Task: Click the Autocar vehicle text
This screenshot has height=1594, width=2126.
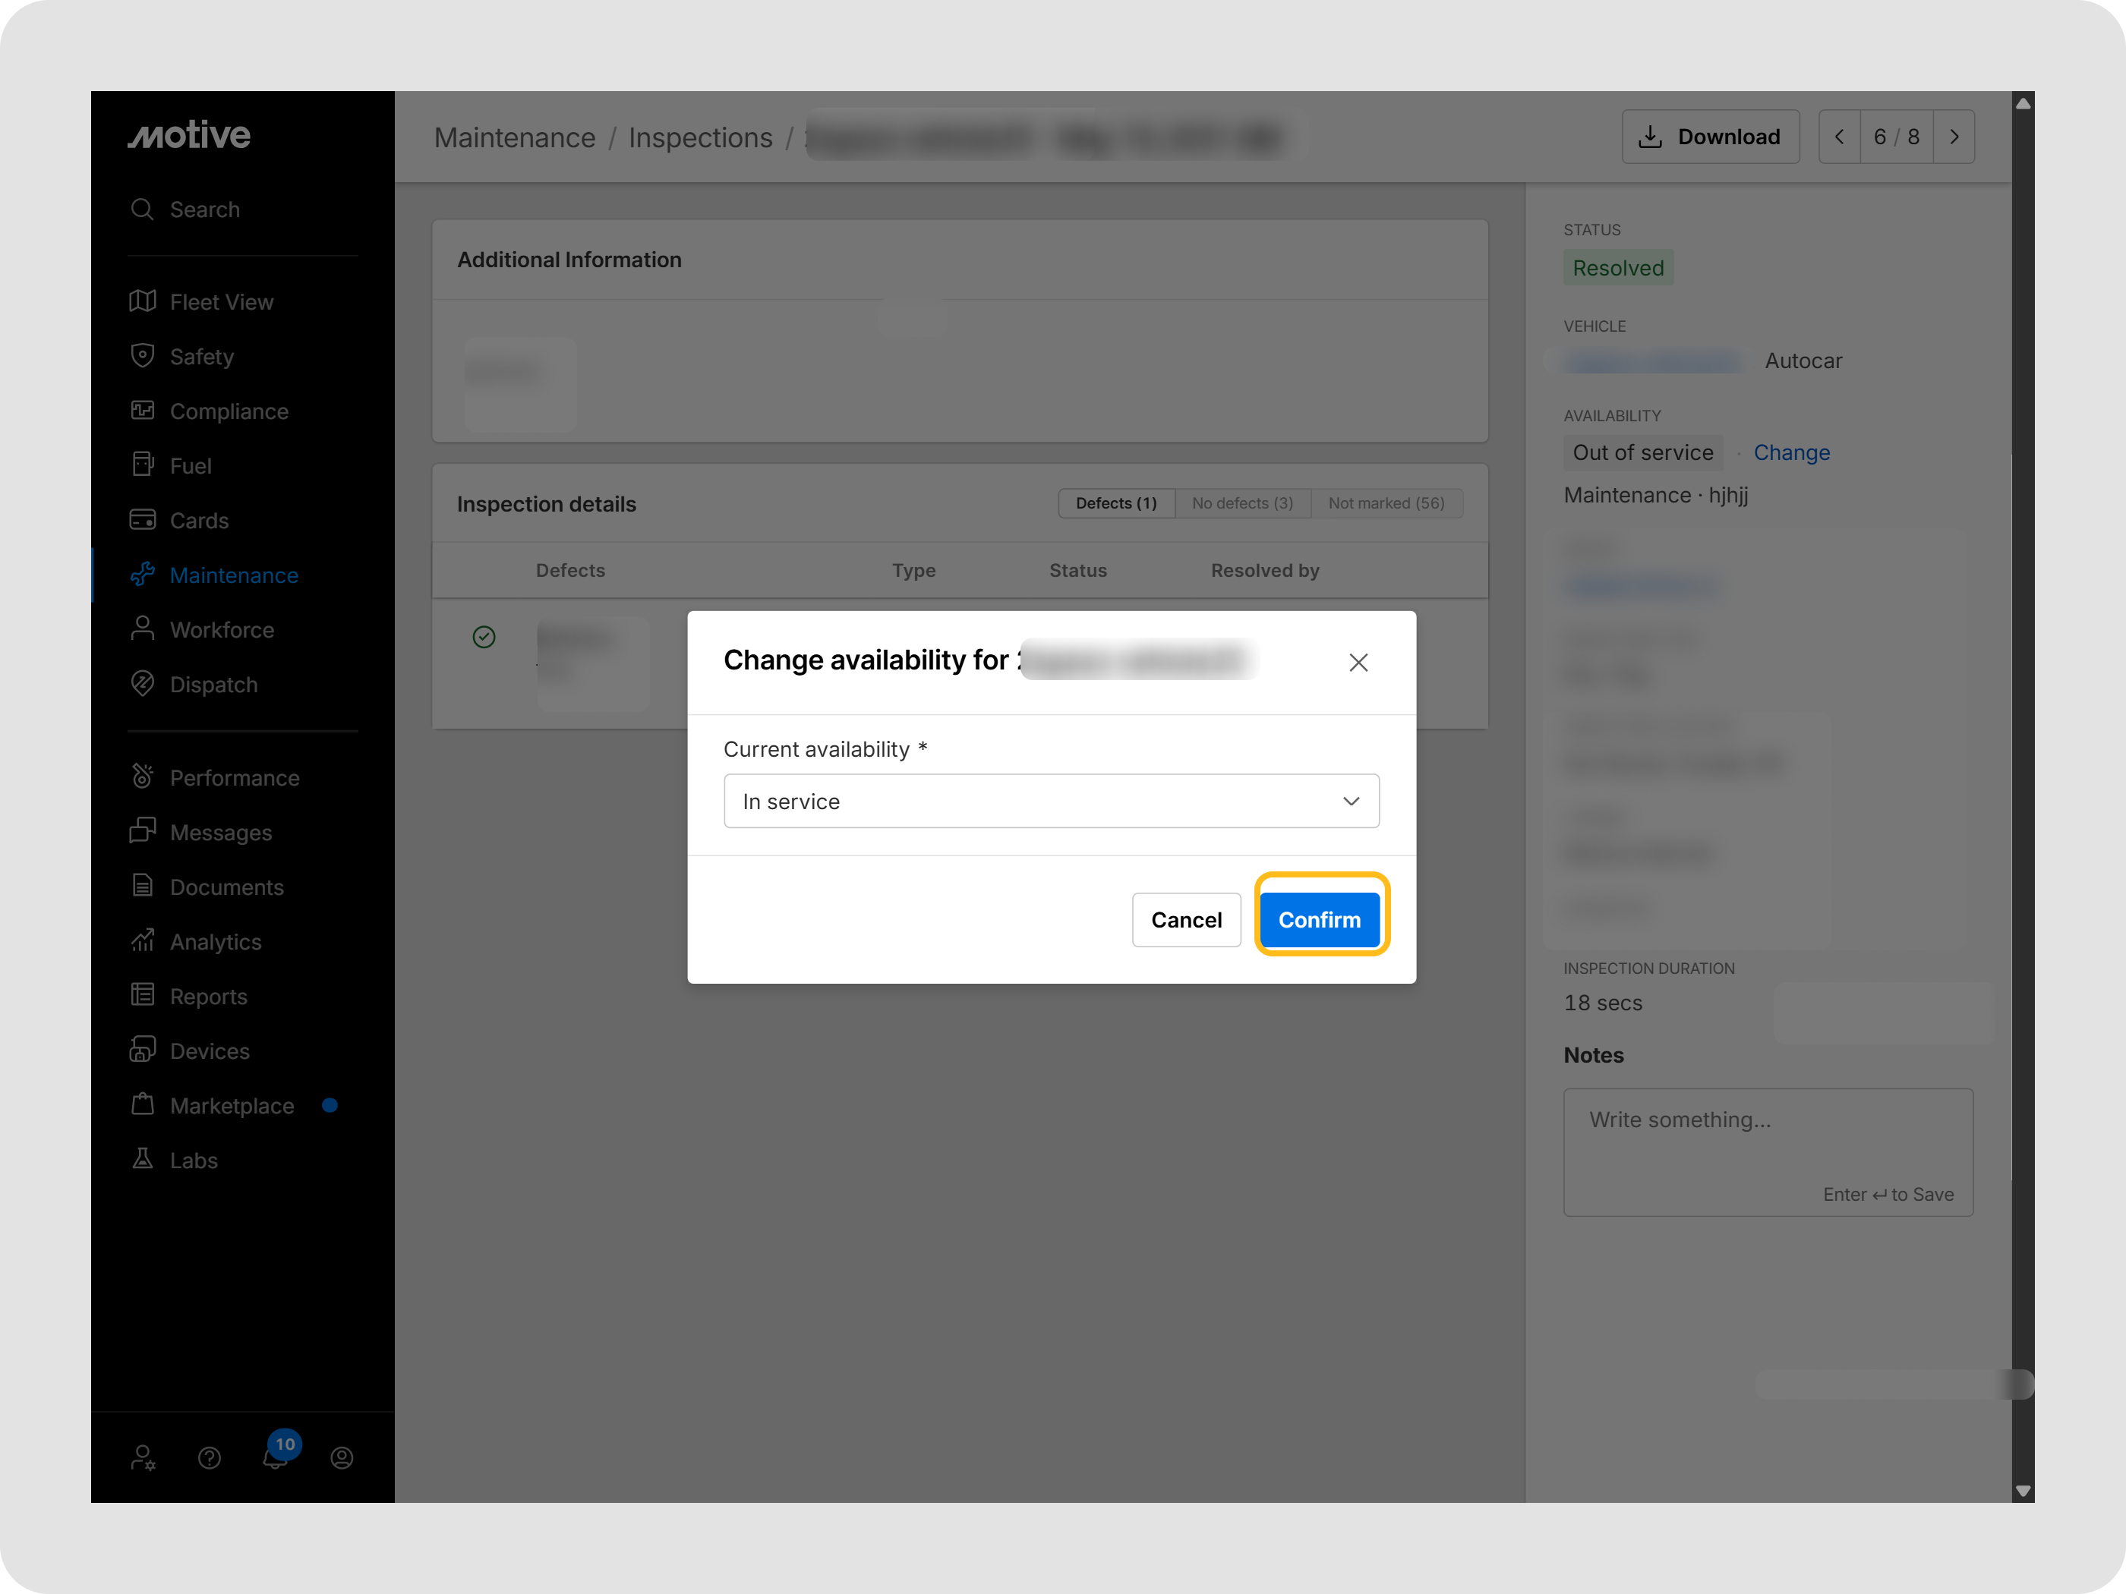Action: [1804, 361]
